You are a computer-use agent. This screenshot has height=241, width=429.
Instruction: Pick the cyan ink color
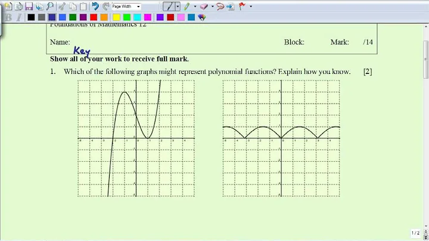(138, 17)
